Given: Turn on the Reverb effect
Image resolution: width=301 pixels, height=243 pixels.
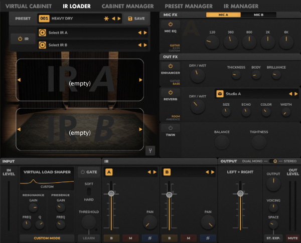Looking at the screenshot, I should point(170,94).
